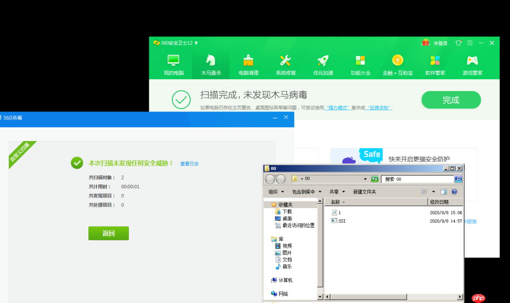Open the views dropdown arrow in Explorer
The height and width of the screenshot is (303, 510).
coord(433,192)
